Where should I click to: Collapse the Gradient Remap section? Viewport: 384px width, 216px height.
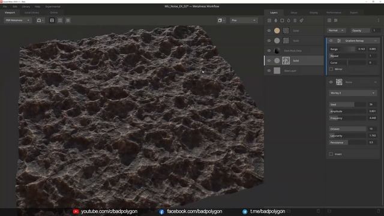pos(376,41)
